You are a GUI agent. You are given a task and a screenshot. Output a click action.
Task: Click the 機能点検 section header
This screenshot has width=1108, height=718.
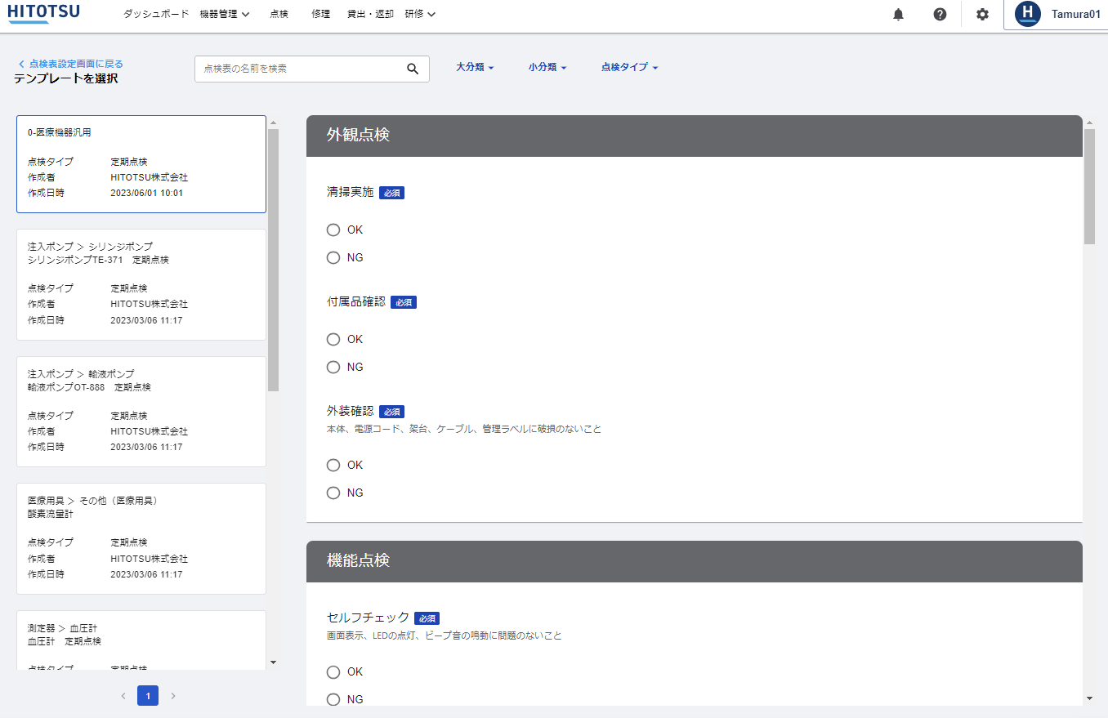click(x=695, y=561)
